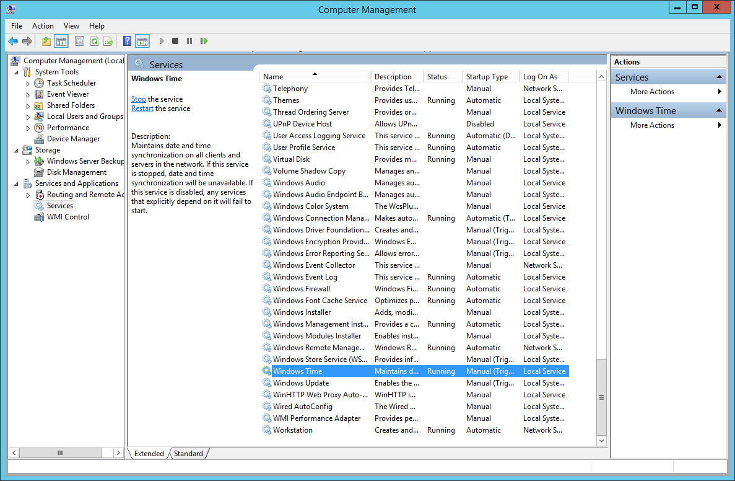The width and height of the screenshot is (735, 481).
Task: Expand the Event Viewer node
Action: pos(28,95)
